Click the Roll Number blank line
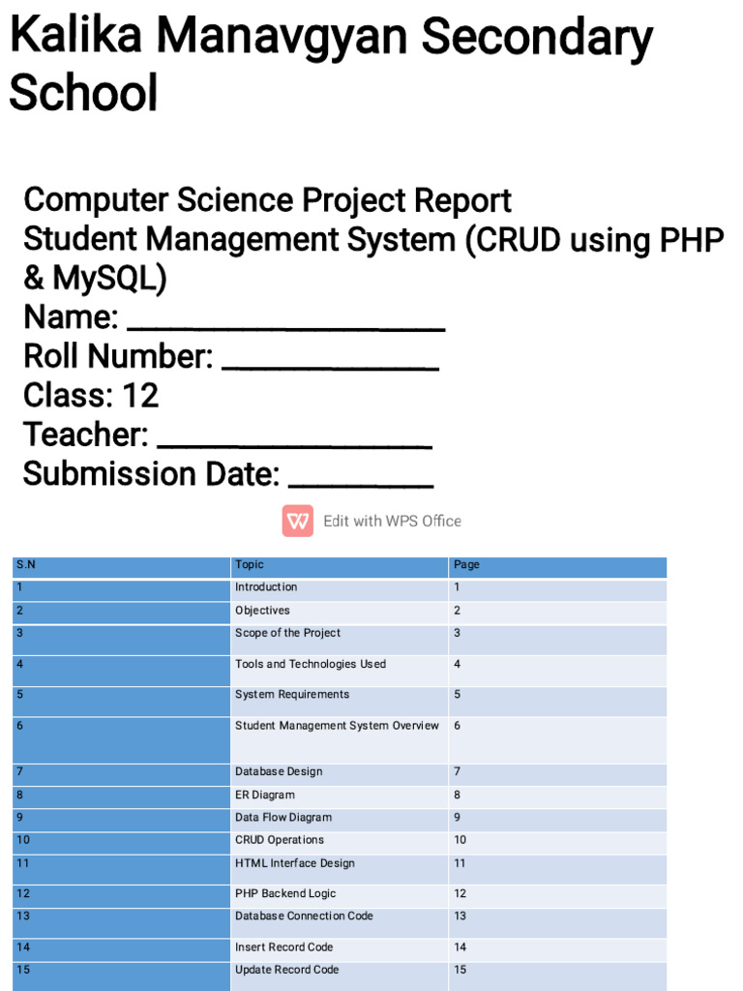 point(331,364)
